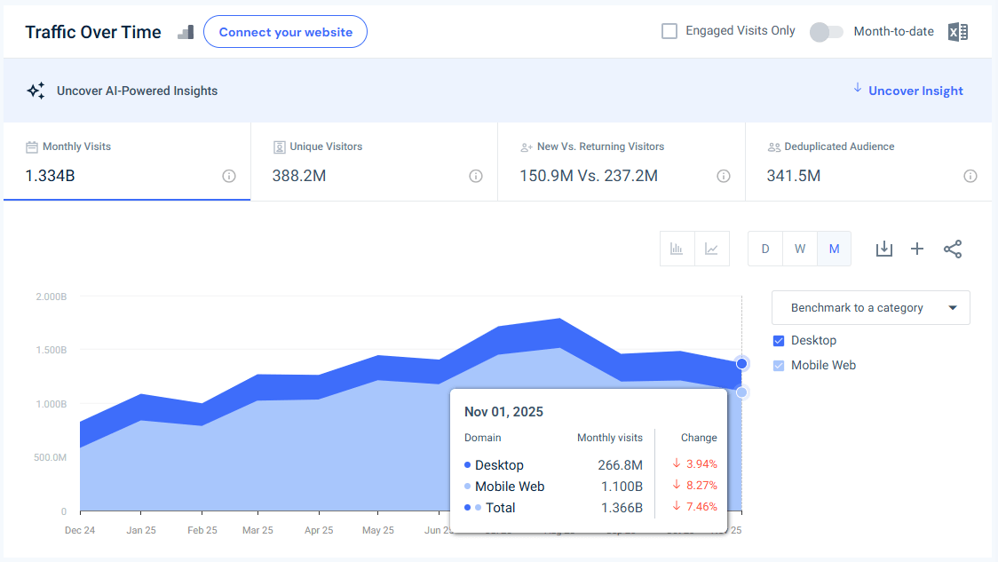998x562 pixels.
Task: Click the download chart icon
Action: tap(883, 249)
